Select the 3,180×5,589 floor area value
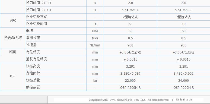This screenshot has width=210, height=104. pos(130,73)
